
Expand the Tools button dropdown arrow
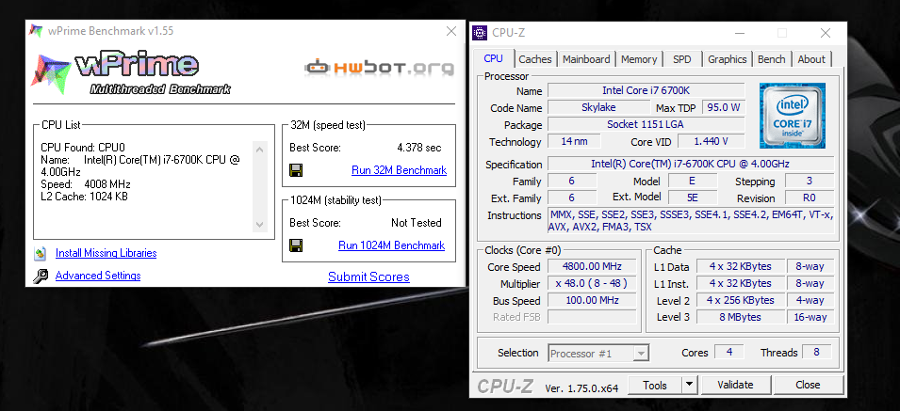click(x=690, y=386)
